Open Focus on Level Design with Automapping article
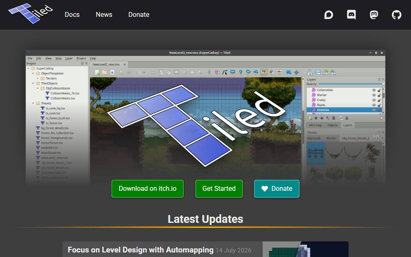 [141, 250]
